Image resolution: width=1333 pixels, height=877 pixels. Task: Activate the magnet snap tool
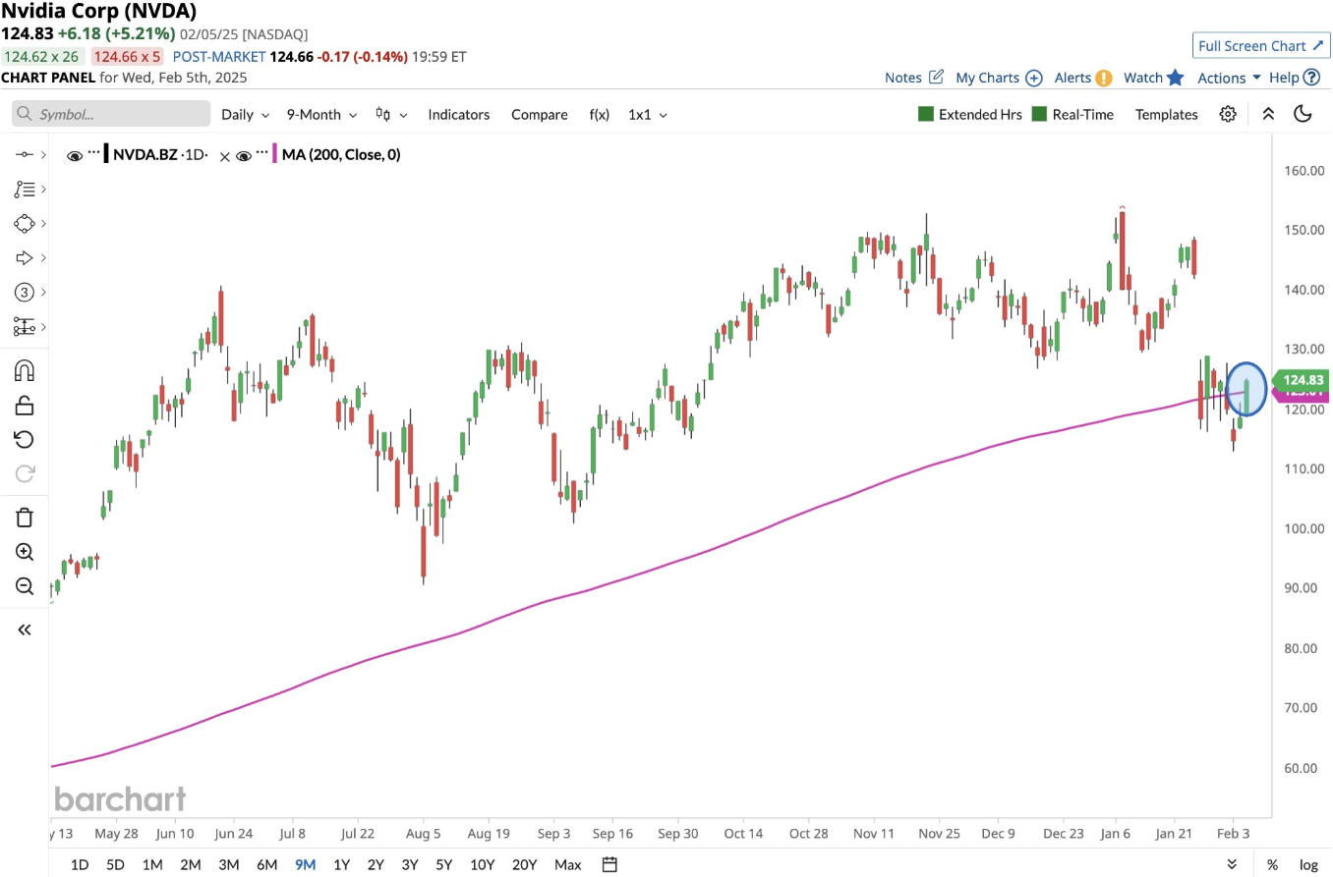(x=25, y=371)
